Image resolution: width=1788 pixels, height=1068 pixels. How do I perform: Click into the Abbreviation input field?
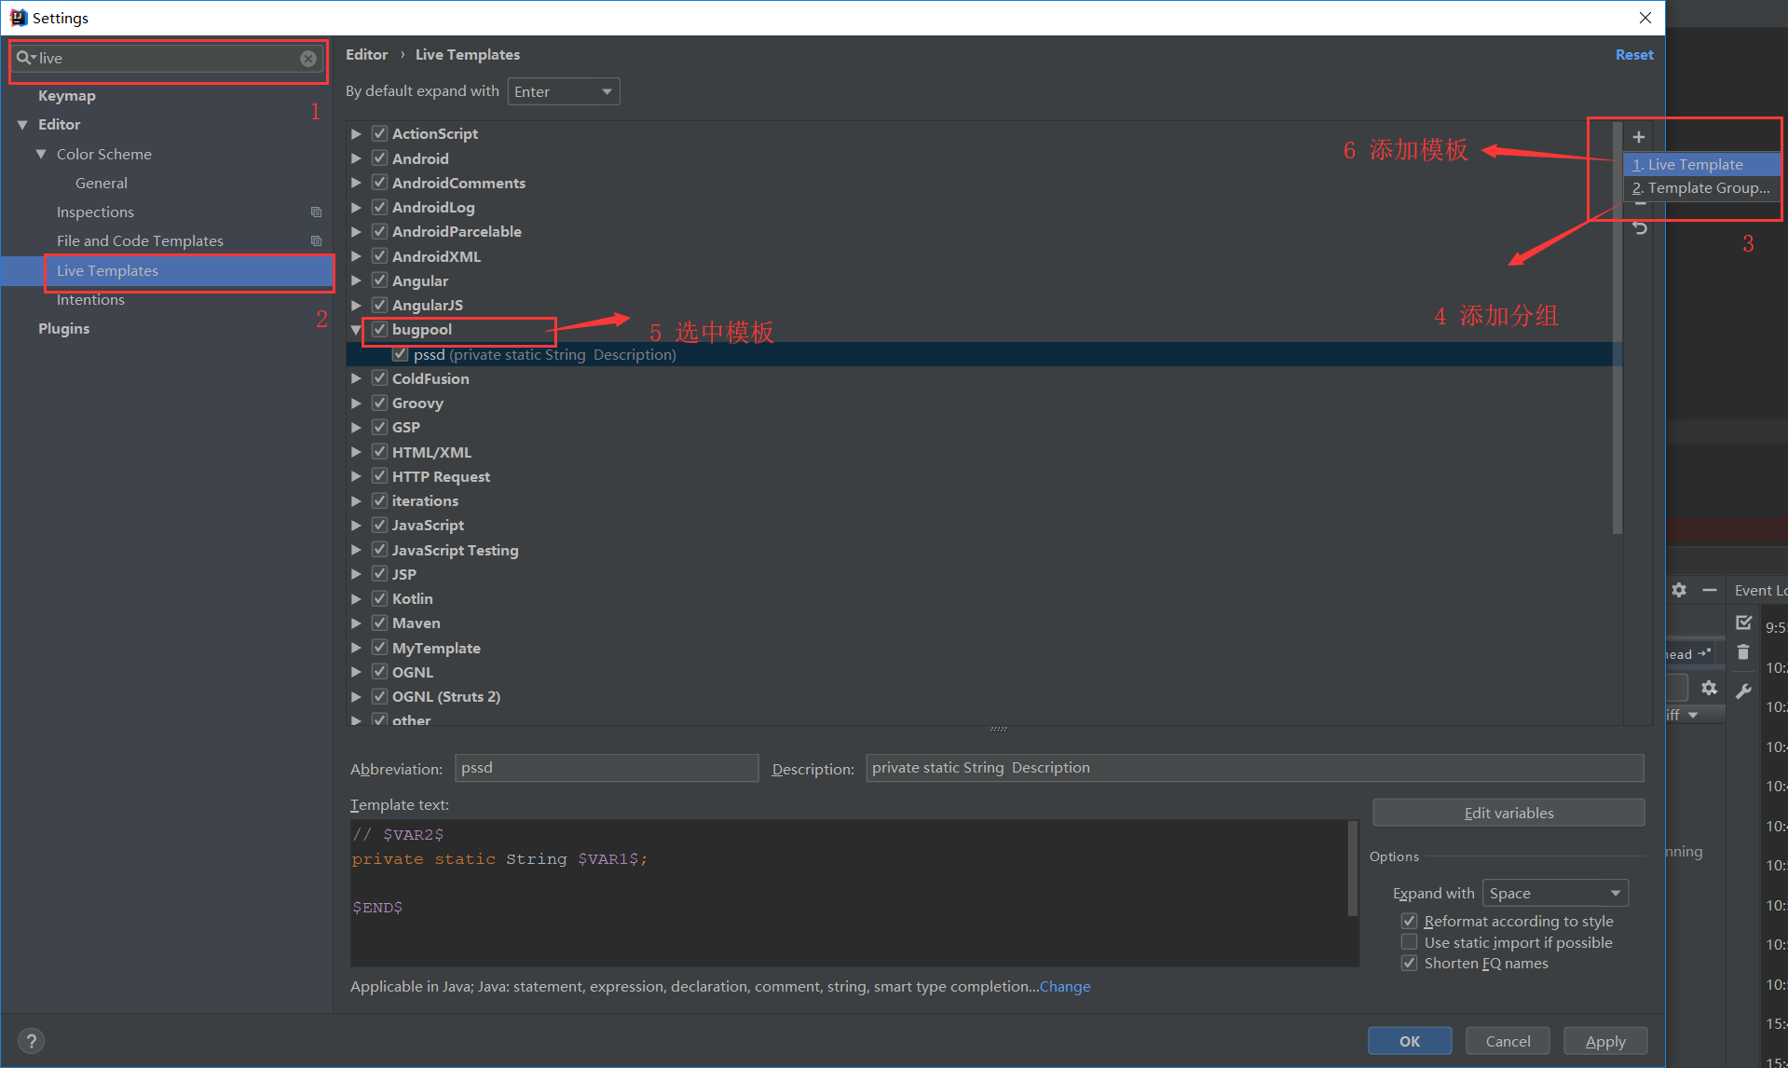tap(606, 768)
